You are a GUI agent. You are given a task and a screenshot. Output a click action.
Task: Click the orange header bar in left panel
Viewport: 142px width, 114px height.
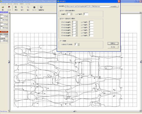click(x=4, y=32)
